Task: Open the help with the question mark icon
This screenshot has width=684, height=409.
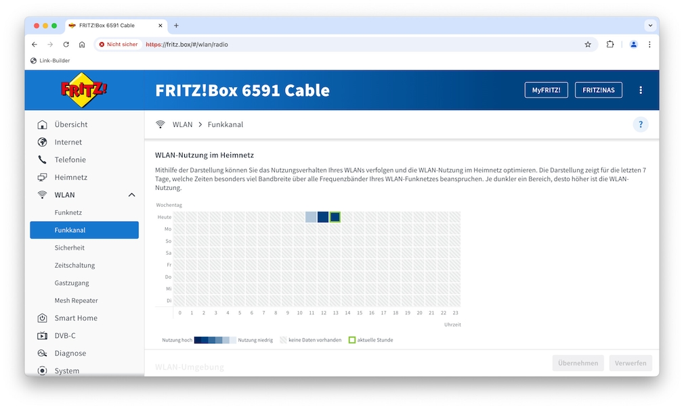Action: pos(641,124)
